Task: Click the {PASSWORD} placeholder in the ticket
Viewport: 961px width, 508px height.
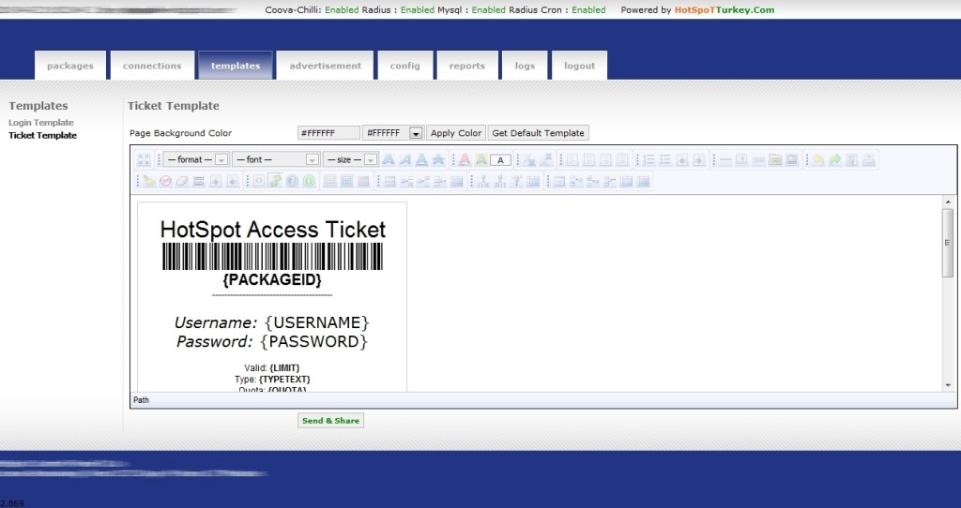Action: [x=313, y=341]
